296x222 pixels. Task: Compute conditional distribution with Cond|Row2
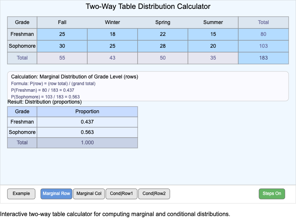click(x=154, y=194)
